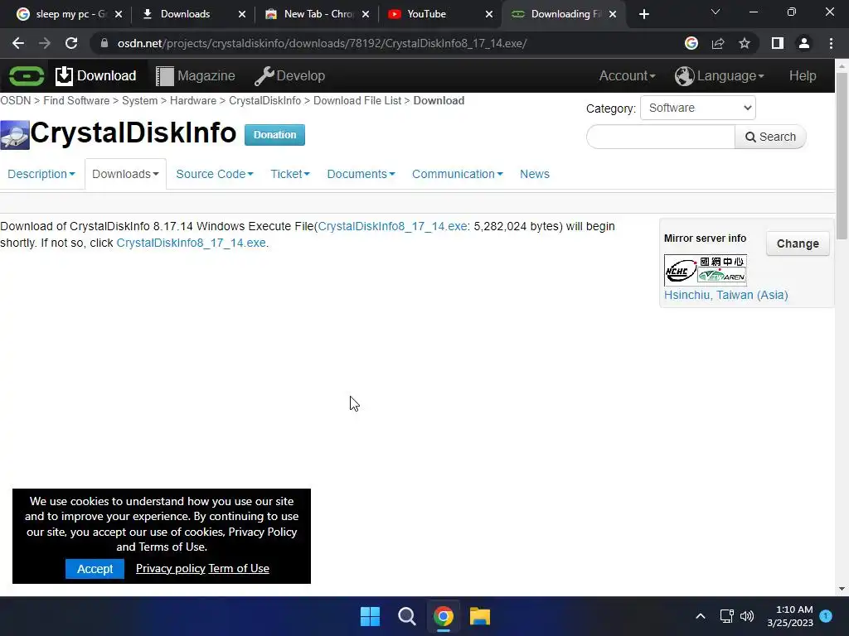Viewport: 849px width, 636px height.
Task: Click the NCHC mirror logo
Action: pyautogui.click(x=705, y=270)
